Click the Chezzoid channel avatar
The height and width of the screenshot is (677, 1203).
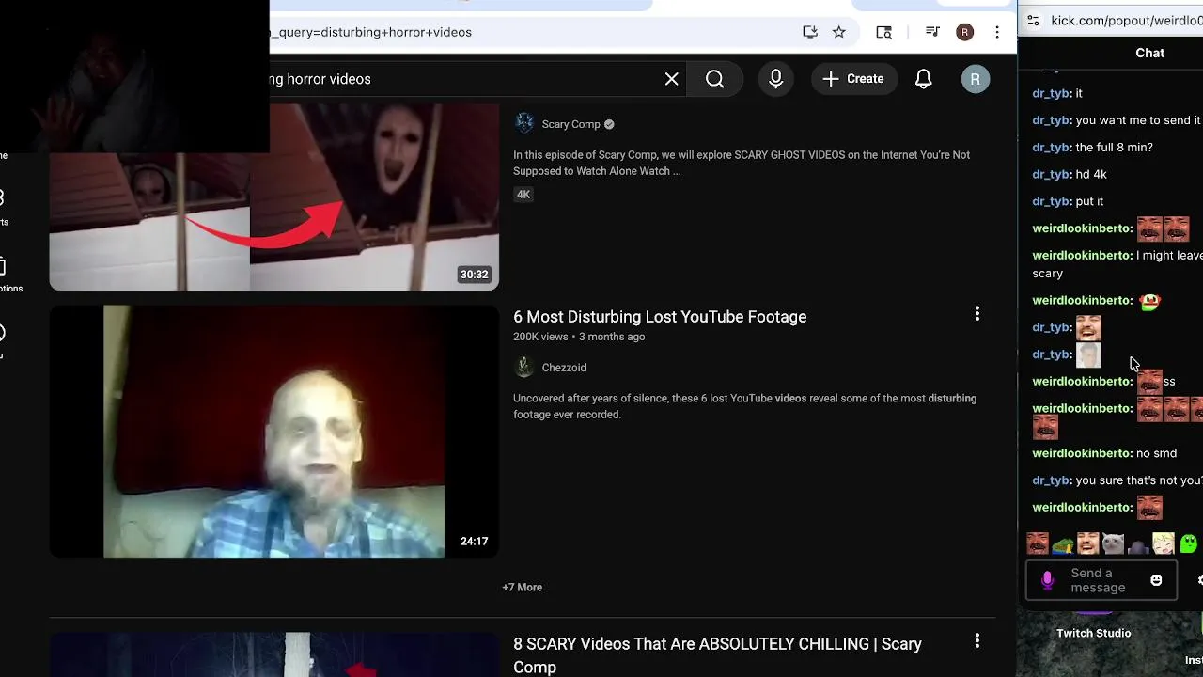(524, 367)
